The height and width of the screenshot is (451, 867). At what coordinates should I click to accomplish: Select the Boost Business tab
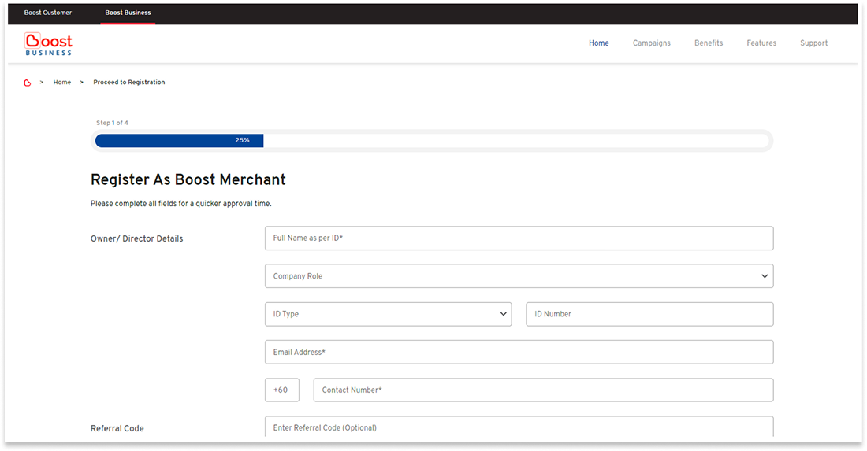pyautogui.click(x=128, y=13)
